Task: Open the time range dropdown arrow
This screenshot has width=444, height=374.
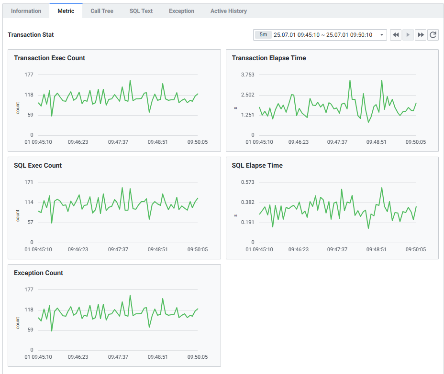Action: click(381, 35)
